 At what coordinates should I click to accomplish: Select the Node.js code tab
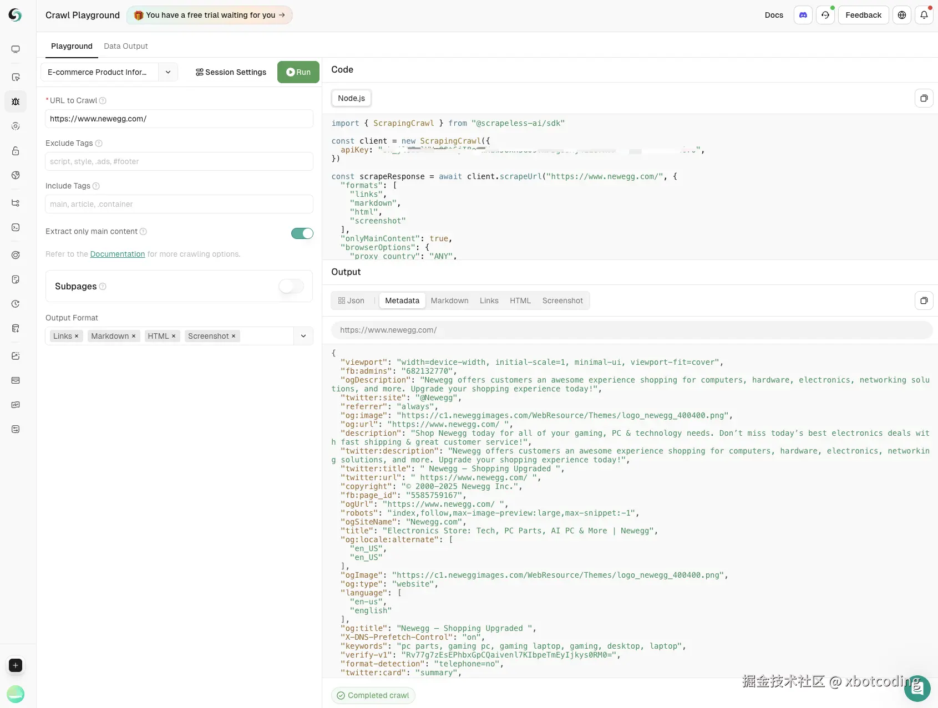pos(352,98)
